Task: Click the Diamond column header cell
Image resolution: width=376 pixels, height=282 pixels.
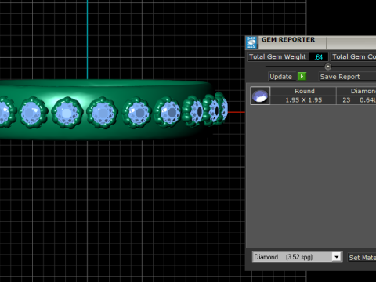Action: [x=356, y=91]
